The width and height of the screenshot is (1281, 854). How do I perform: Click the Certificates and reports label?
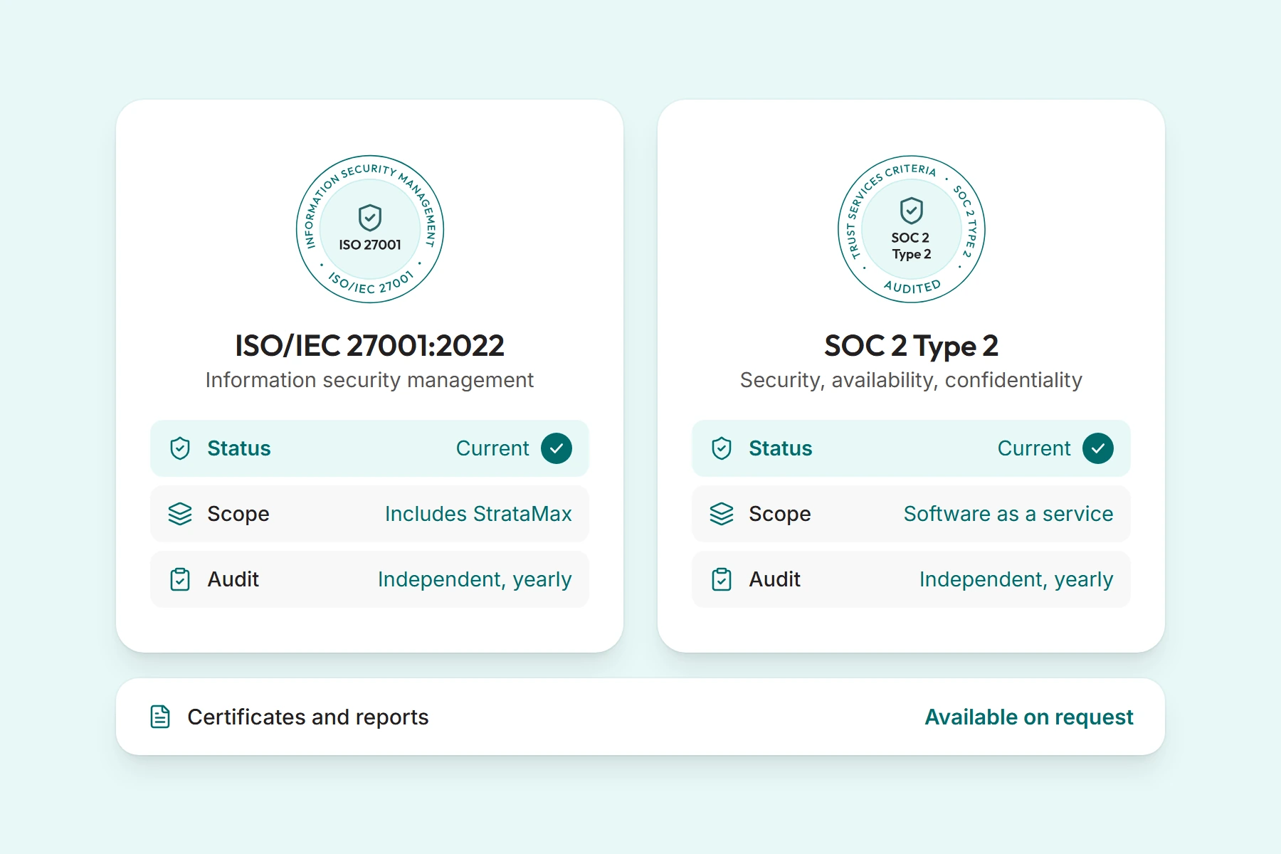coord(308,717)
